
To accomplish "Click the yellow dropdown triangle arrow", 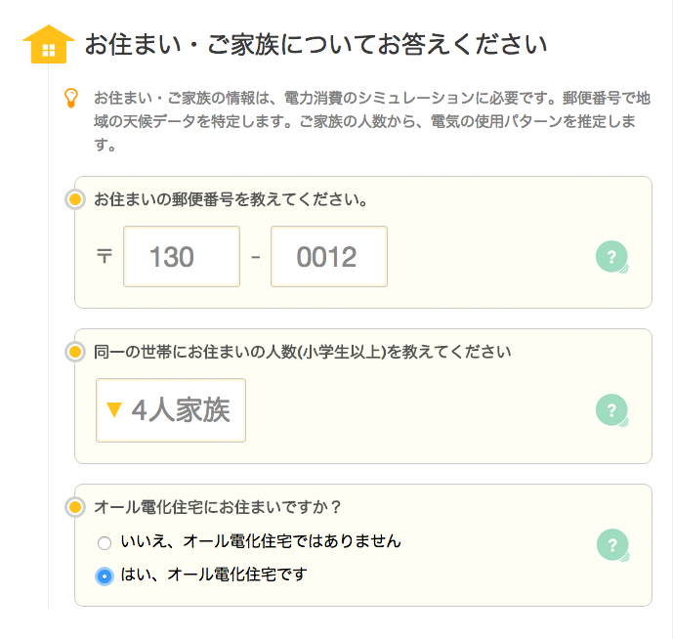I will pyautogui.click(x=114, y=410).
